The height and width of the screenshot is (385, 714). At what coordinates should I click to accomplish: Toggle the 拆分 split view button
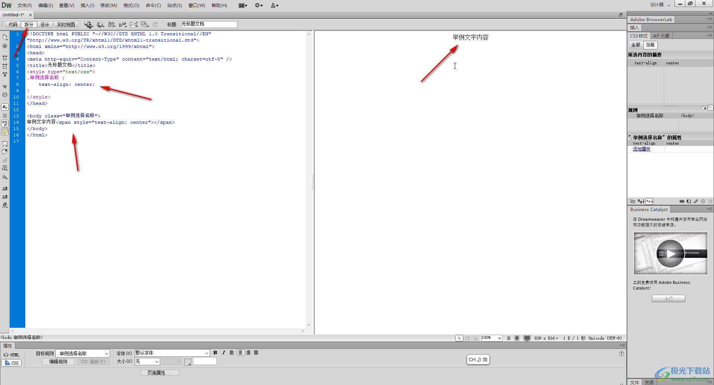tap(29, 25)
